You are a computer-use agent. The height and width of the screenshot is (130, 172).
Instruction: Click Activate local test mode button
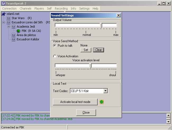(75, 102)
